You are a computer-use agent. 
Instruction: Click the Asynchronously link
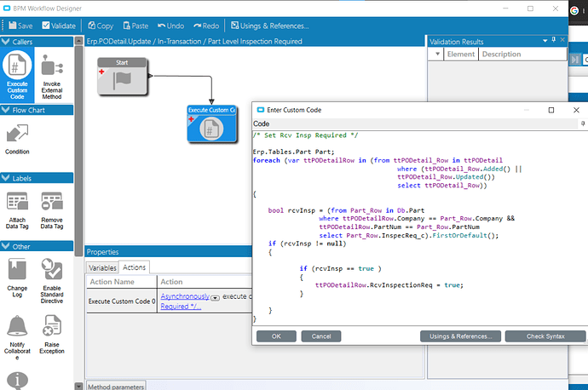(x=185, y=296)
